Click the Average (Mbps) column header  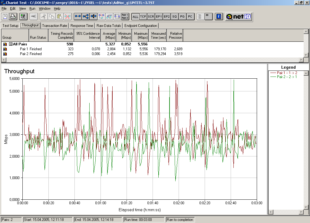109,35
